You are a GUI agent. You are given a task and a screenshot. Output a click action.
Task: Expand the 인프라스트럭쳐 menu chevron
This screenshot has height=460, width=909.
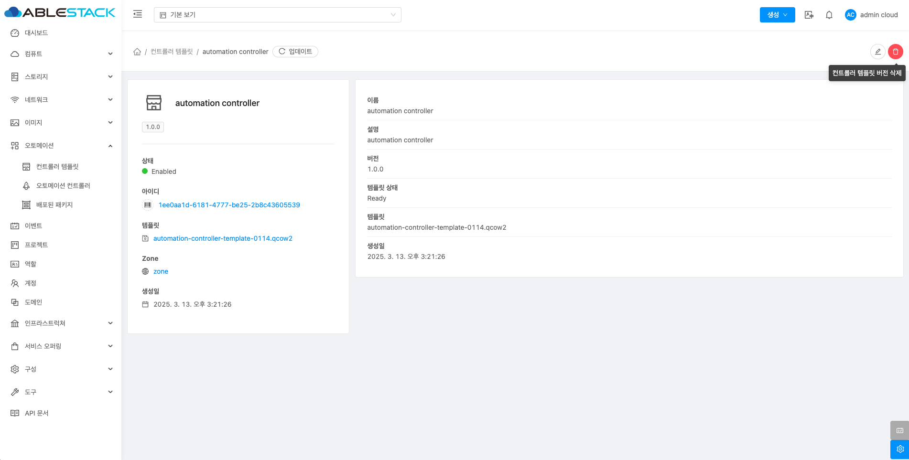point(110,323)
